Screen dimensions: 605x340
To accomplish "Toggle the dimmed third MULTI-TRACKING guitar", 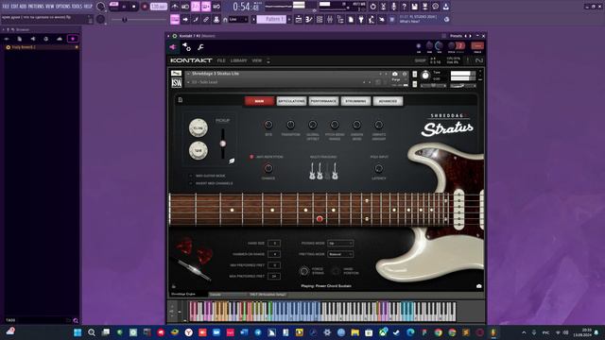I will click(327, 171).
